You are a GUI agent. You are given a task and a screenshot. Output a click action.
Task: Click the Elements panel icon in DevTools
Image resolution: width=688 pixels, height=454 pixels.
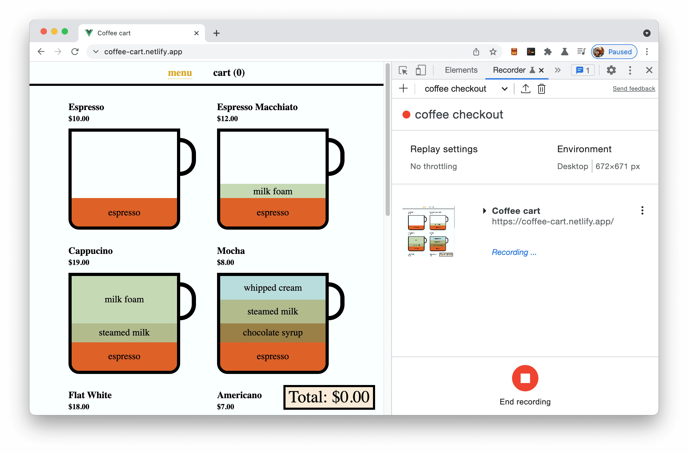click(x=460, y=70)
